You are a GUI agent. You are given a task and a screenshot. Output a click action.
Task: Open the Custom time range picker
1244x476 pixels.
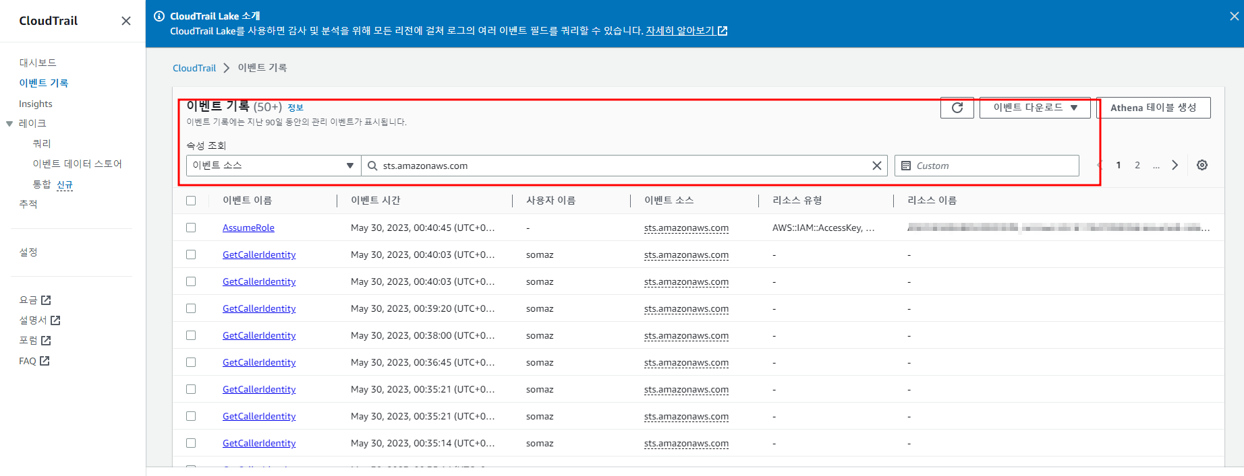tap(986, 166)
